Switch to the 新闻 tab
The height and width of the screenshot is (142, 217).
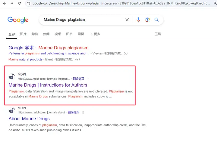click(x=46, y=34)
